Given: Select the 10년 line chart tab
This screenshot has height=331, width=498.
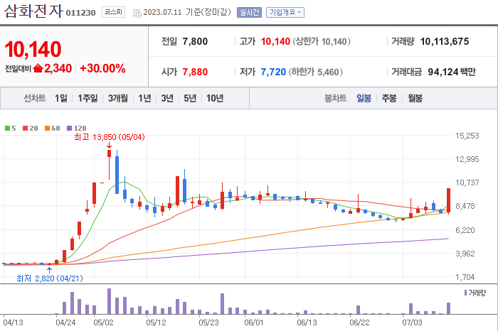Looking at the screenshot, I should (x=215, y=98).
